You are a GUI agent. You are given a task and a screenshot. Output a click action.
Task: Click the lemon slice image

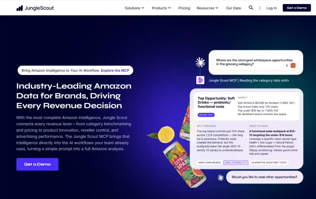coord(166,134)
